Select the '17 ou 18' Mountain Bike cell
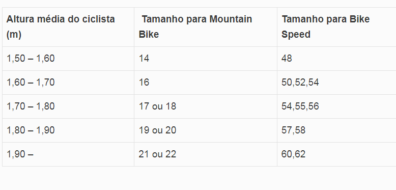Screen dimensions: 396x190 pyautogui.click(x=206, y=106)
